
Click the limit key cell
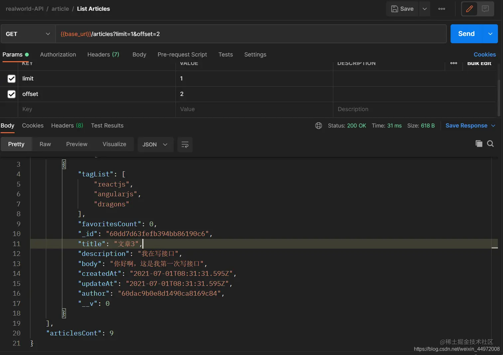(x=96, y=78)
